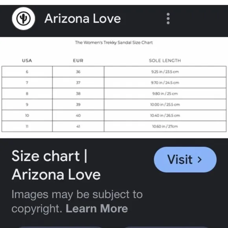228x228 pixels.
Task: Open the Learn More link
Action: (97, 208)
